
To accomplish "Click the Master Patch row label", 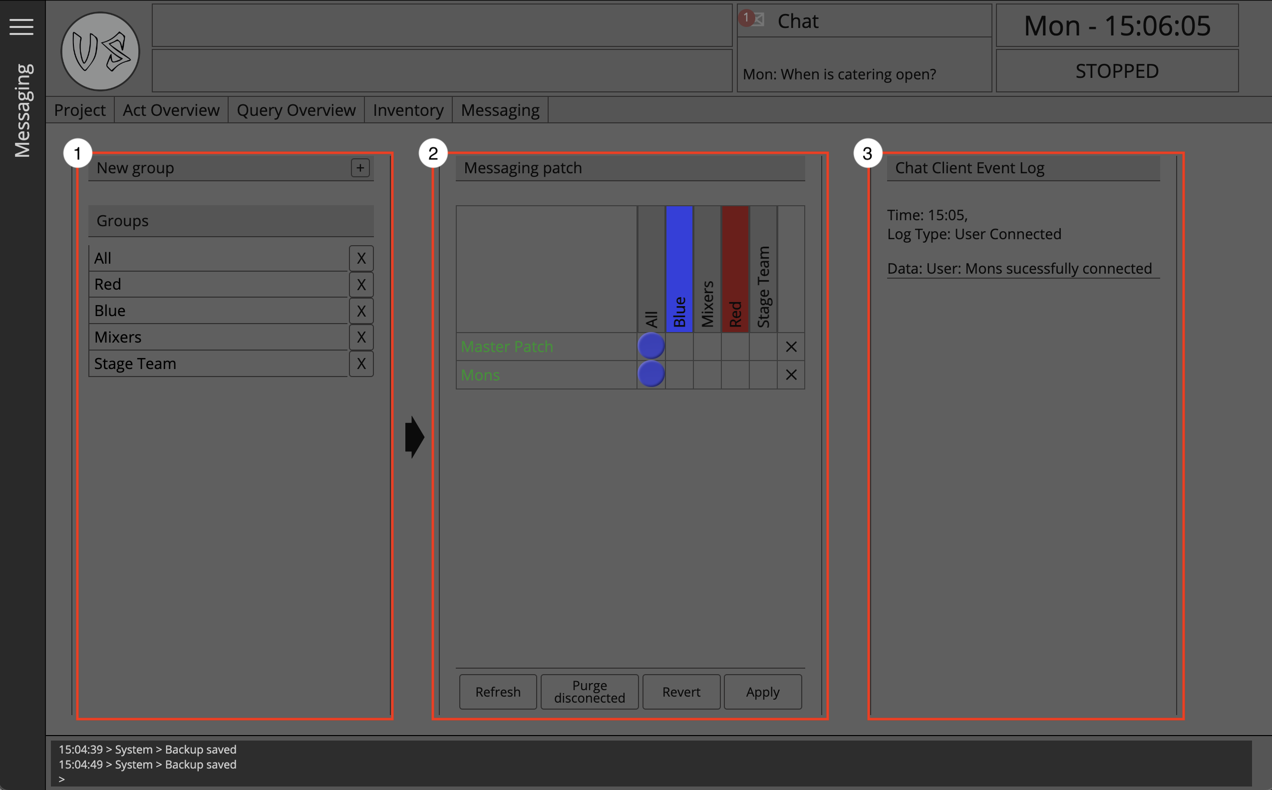I will point(547,347).
